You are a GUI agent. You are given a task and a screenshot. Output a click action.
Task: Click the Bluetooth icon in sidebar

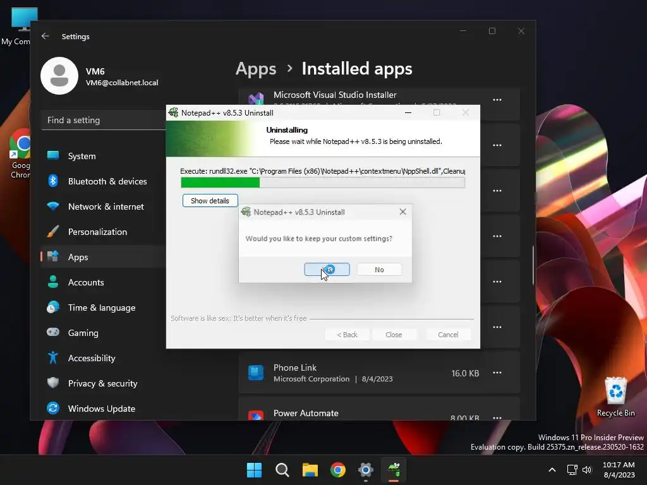click(x=53, y=181)
